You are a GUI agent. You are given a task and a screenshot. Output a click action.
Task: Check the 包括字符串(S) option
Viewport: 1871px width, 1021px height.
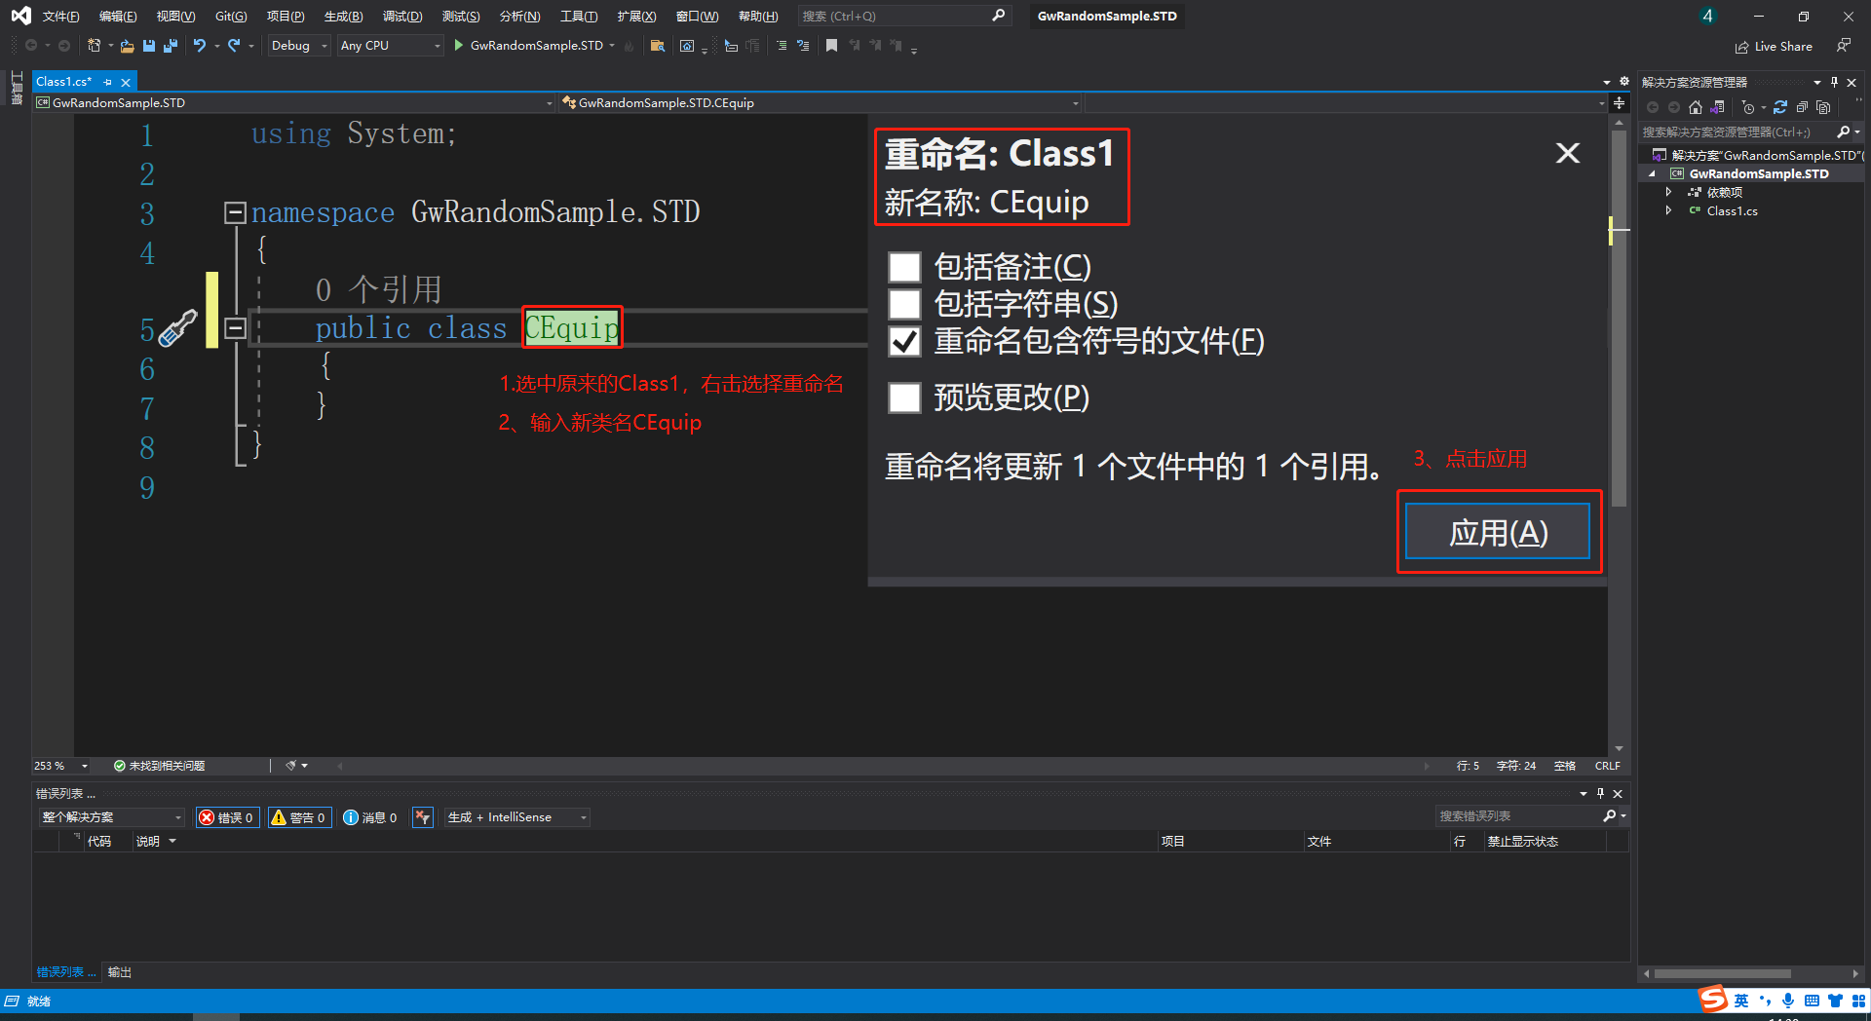904,304
